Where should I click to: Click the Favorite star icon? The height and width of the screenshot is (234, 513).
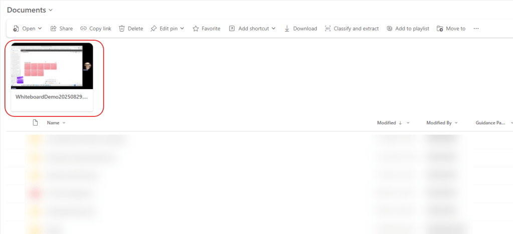tap(196, 29)
